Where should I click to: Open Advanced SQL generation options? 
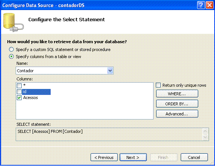coord(177,114)
